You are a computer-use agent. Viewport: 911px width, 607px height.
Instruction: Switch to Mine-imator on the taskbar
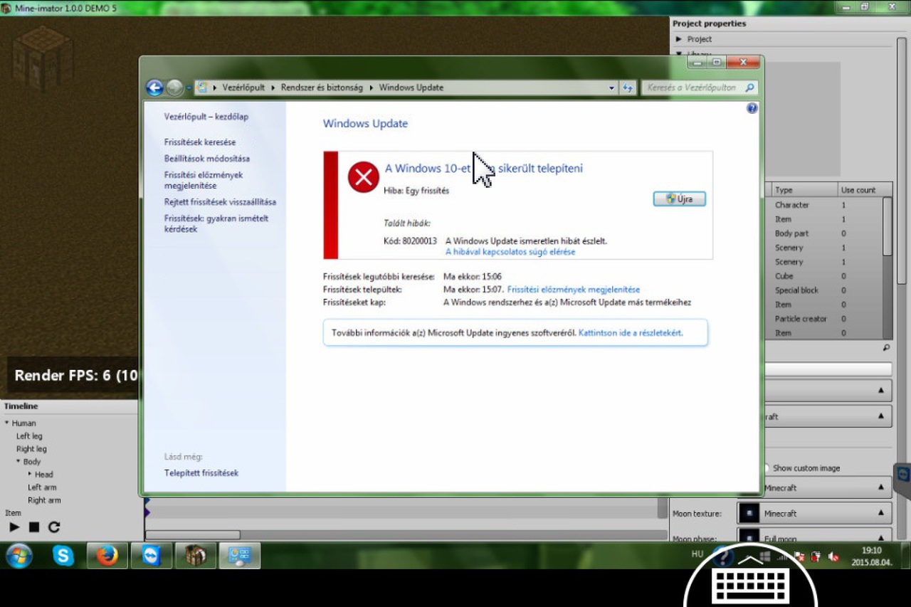click(196, 555)
